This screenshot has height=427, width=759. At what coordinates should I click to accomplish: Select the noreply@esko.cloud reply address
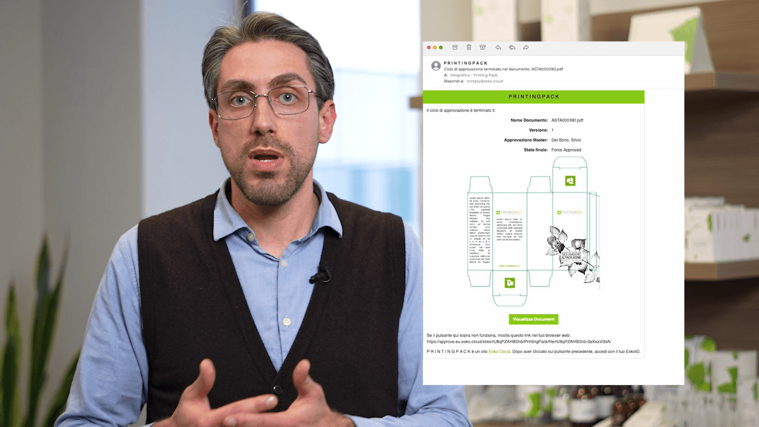pos(485,81)
